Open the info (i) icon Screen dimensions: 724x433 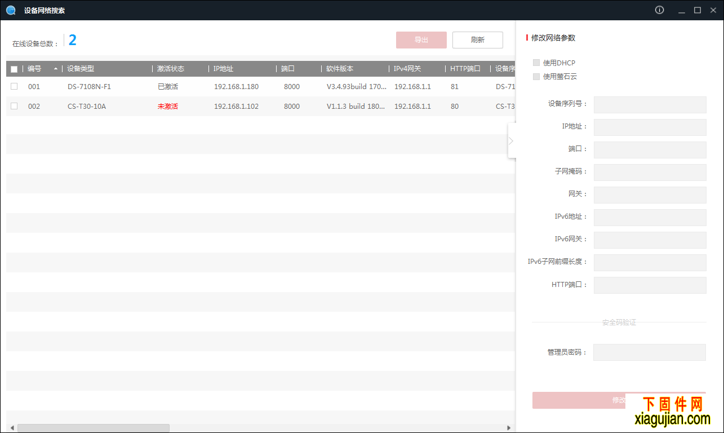tap(660, 10)
